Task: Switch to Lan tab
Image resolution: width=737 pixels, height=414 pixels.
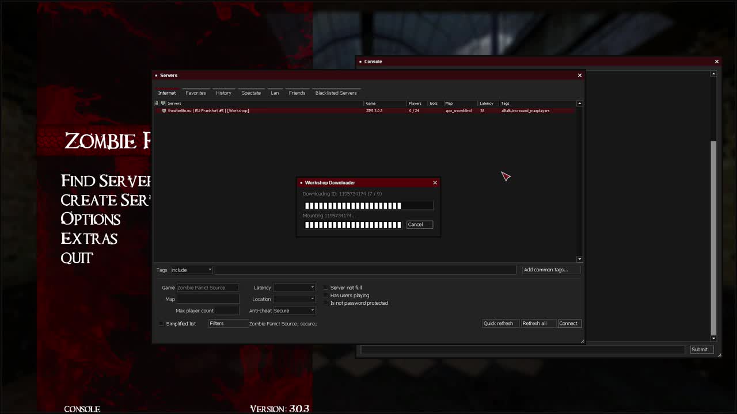Action: pos(275,93)
